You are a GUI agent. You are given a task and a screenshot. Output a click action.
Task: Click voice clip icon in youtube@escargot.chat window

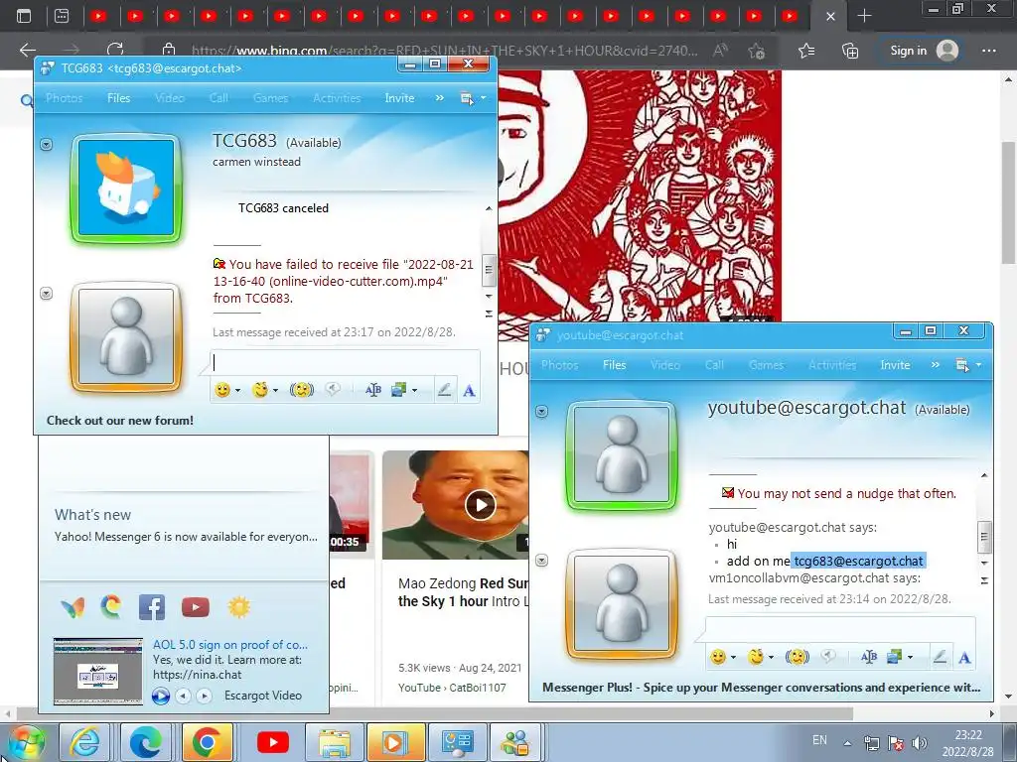point(828,657)
